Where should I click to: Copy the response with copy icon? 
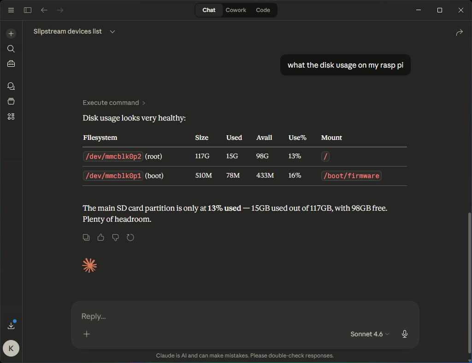pos(86,237)
